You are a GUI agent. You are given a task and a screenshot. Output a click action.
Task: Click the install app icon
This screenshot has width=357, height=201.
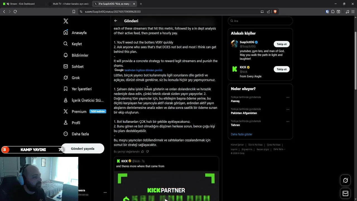pyautogui.click(x=262, y=12)
